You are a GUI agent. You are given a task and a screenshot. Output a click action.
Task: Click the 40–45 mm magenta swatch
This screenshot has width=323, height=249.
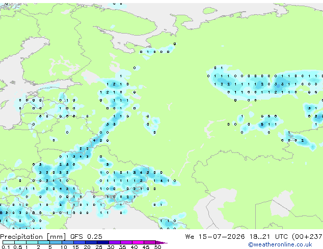pyautogui.click(x=138, y=242)
